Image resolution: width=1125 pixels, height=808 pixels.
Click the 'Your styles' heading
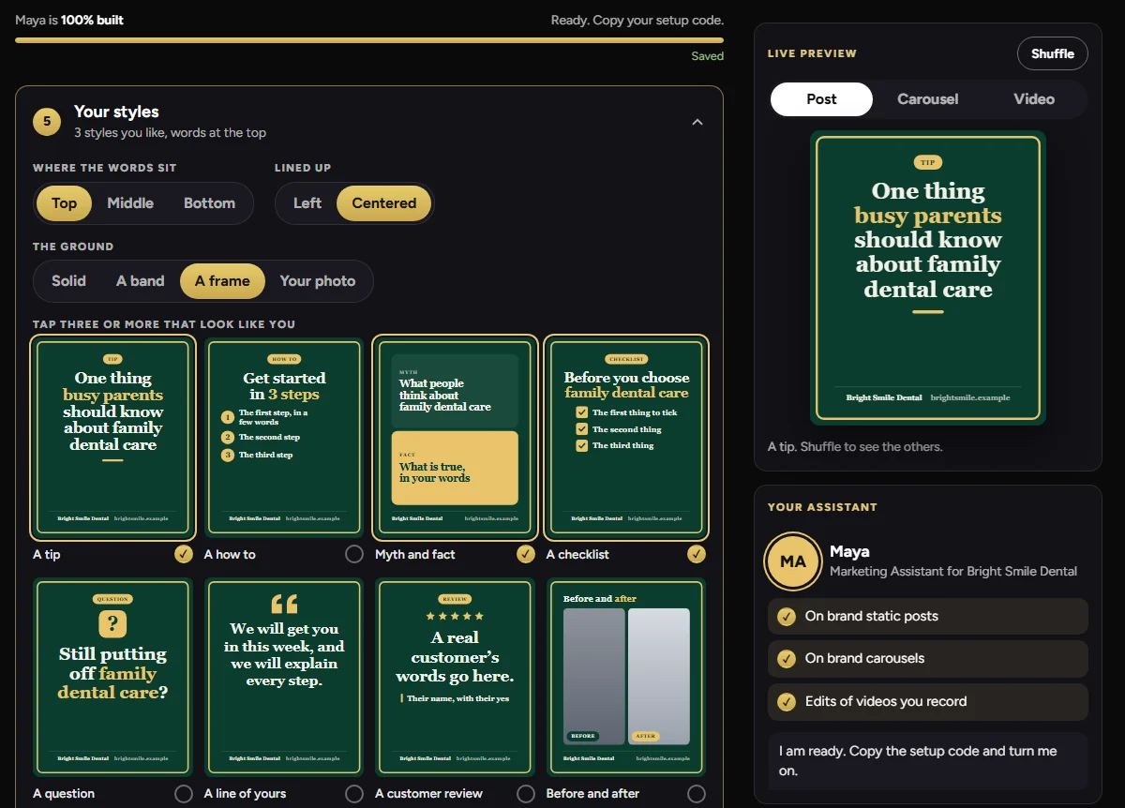(x=116, y=112)
